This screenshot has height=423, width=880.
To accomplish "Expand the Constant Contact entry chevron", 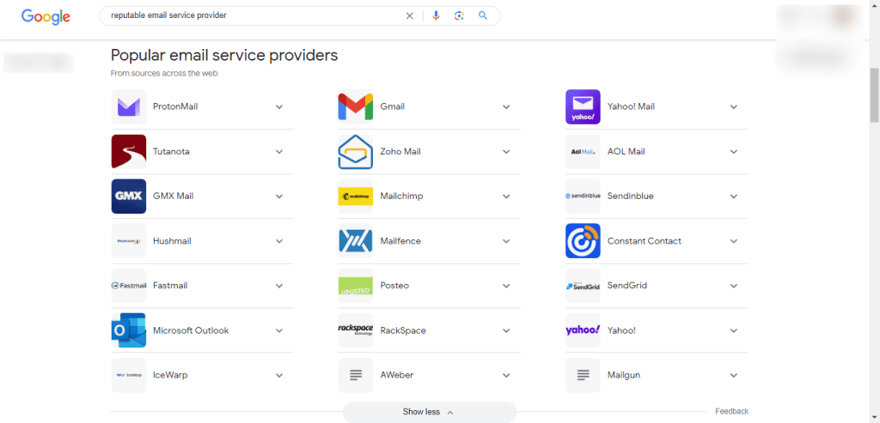I will pyautogui.click(x=734, y=241).
